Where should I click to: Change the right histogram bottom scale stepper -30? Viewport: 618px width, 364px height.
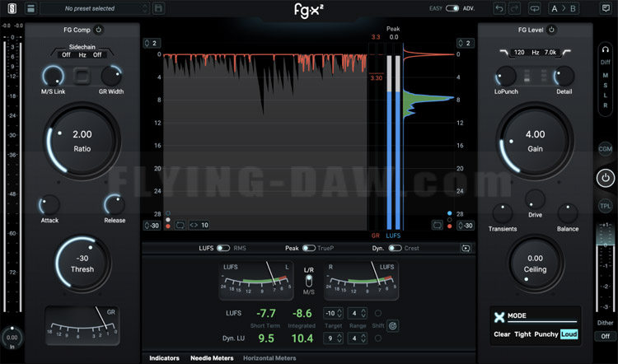click(465, 226)
